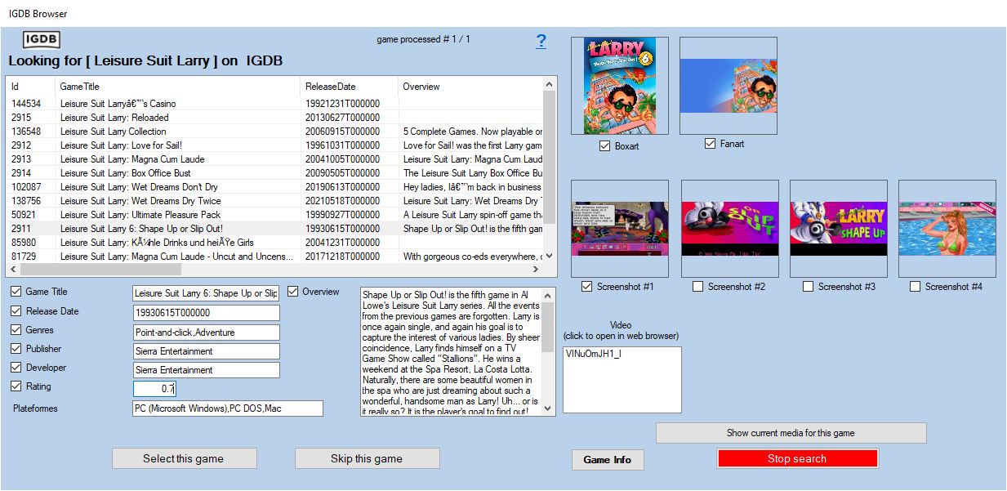Click the IGDB logo icon
The width and height of the screenshot is (1007, 491).
[x=41, y=40]
